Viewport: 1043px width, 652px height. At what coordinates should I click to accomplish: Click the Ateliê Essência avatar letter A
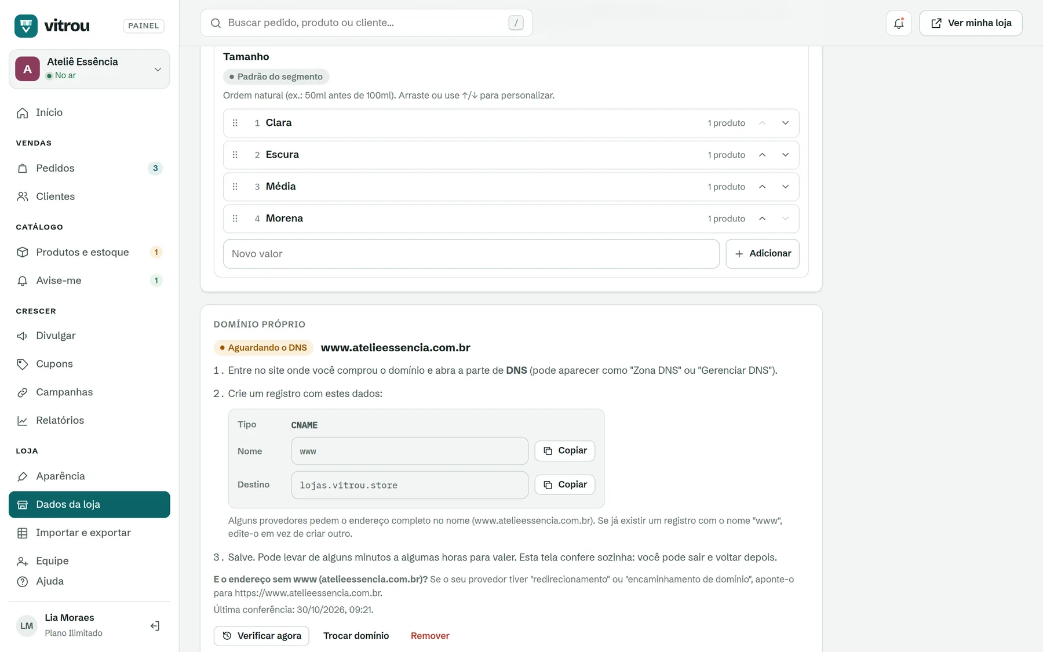tap(27, 69)
